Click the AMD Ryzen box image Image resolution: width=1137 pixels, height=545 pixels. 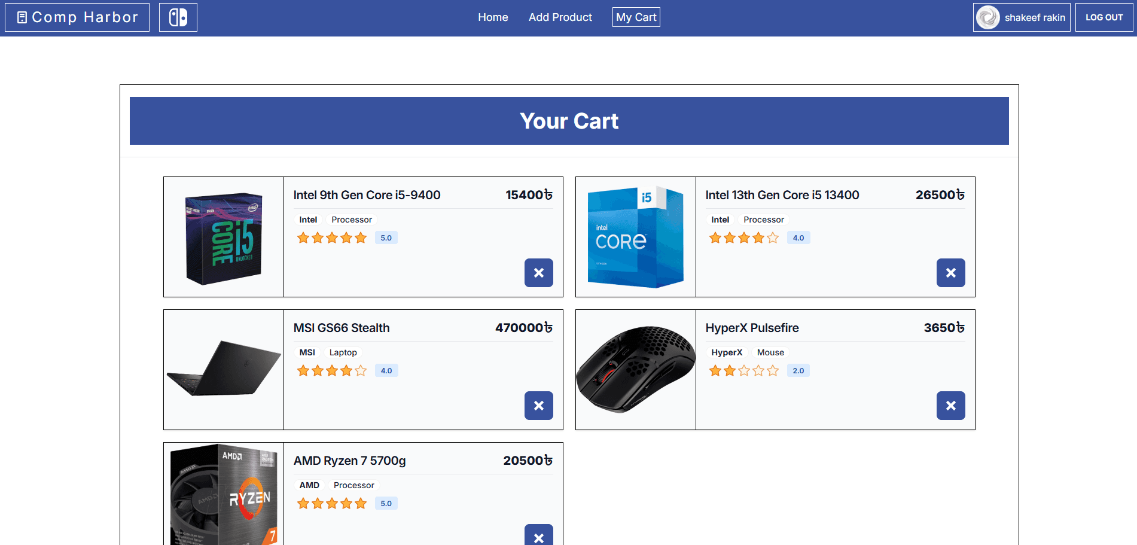(x=224, y=495)
